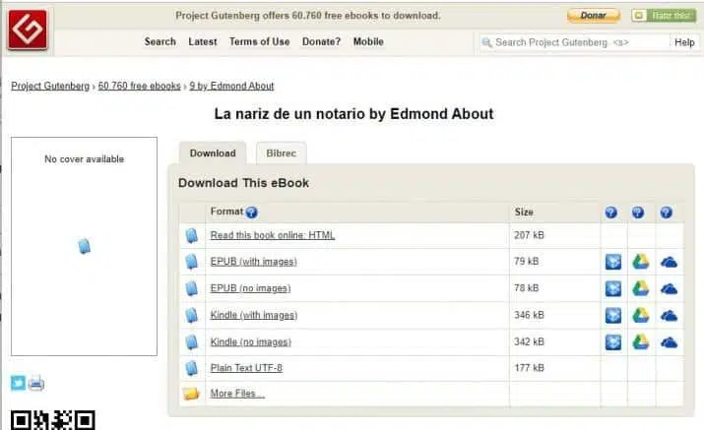The image size is (704, 430).
Task: Click the printer icon below the cover
Action: coord(36,384)
